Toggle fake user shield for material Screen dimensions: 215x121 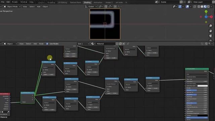coord(117,44)
